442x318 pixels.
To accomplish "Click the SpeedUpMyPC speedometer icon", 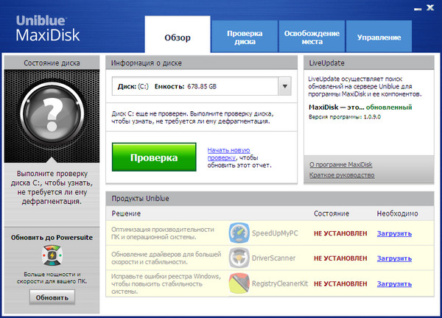I will tap(239, 234).
